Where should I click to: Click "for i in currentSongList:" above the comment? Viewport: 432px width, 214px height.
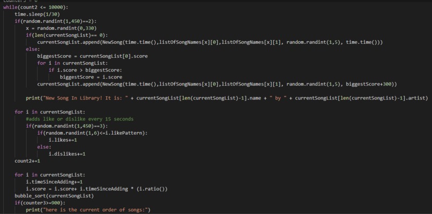pos(50,112)
